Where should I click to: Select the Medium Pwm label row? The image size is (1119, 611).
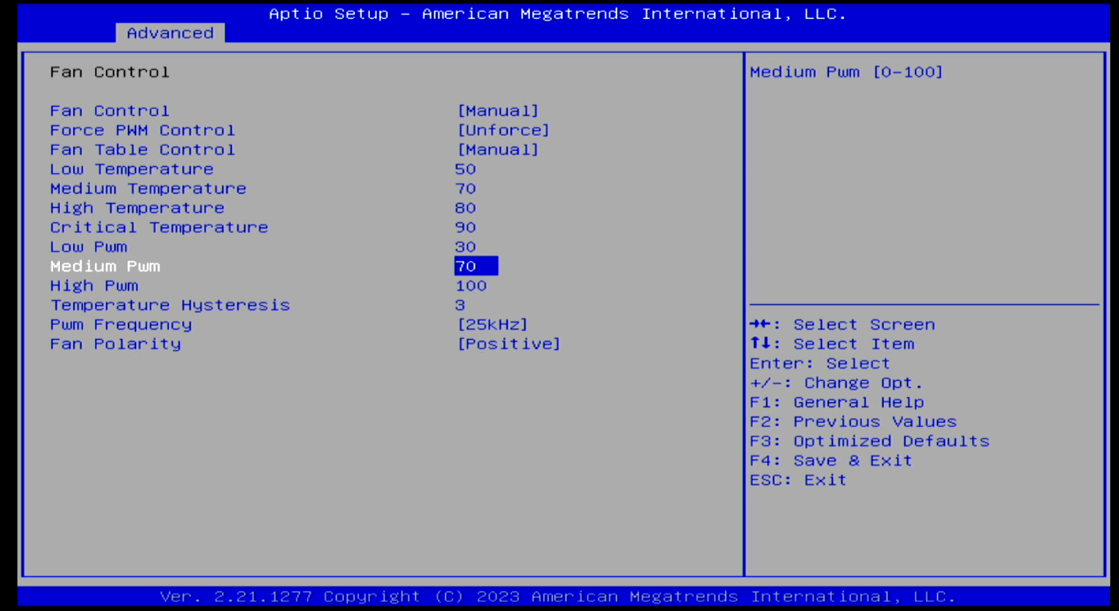(105, 266)
